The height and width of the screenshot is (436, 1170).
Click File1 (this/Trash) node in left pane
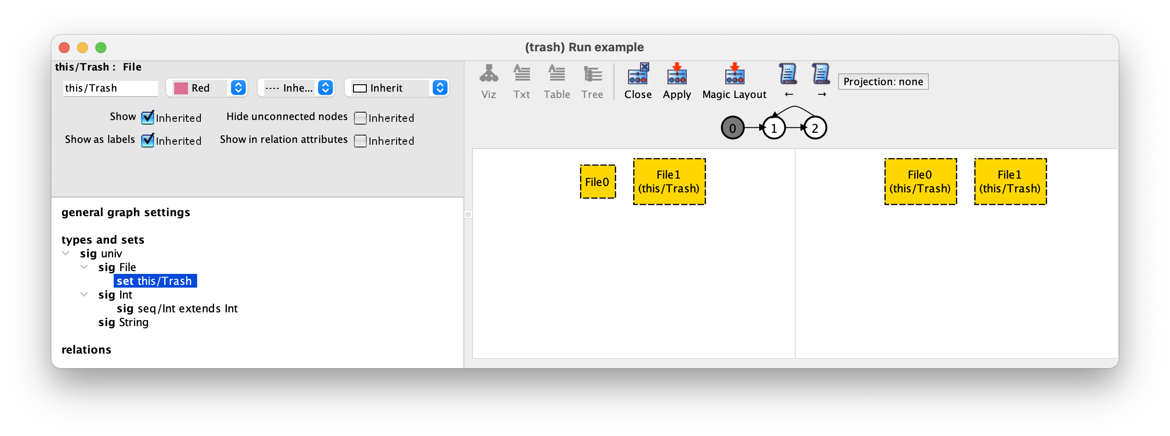[669, 181]
